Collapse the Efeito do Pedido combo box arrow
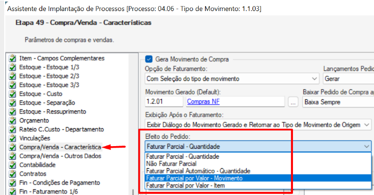 click(x=367, y=146)
